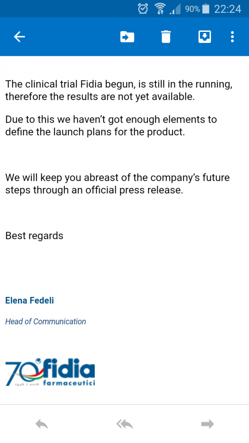
Task: Tap the Wi-Fi status icon
Action: 160,9
